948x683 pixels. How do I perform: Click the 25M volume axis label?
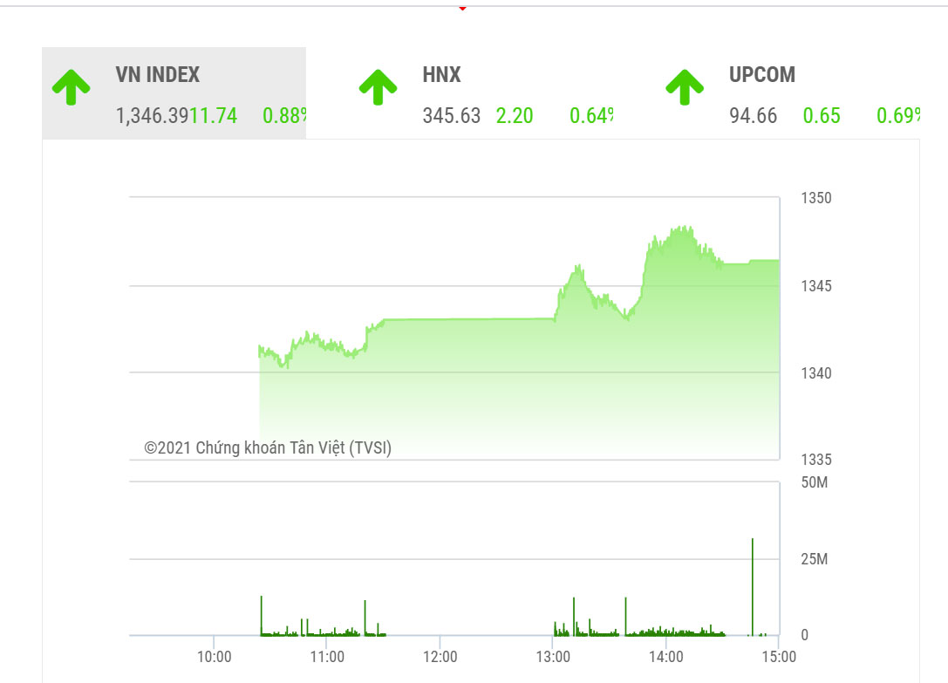(815, 559)
